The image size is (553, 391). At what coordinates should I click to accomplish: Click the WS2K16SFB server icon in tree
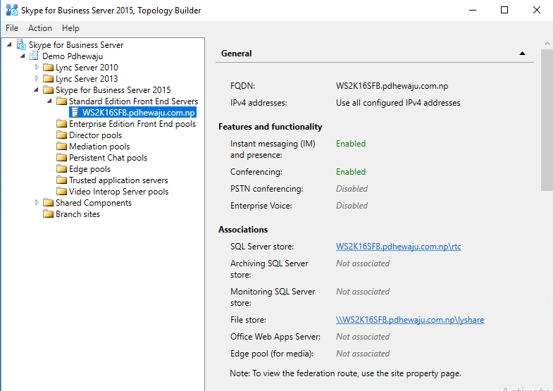pos(75,113)
